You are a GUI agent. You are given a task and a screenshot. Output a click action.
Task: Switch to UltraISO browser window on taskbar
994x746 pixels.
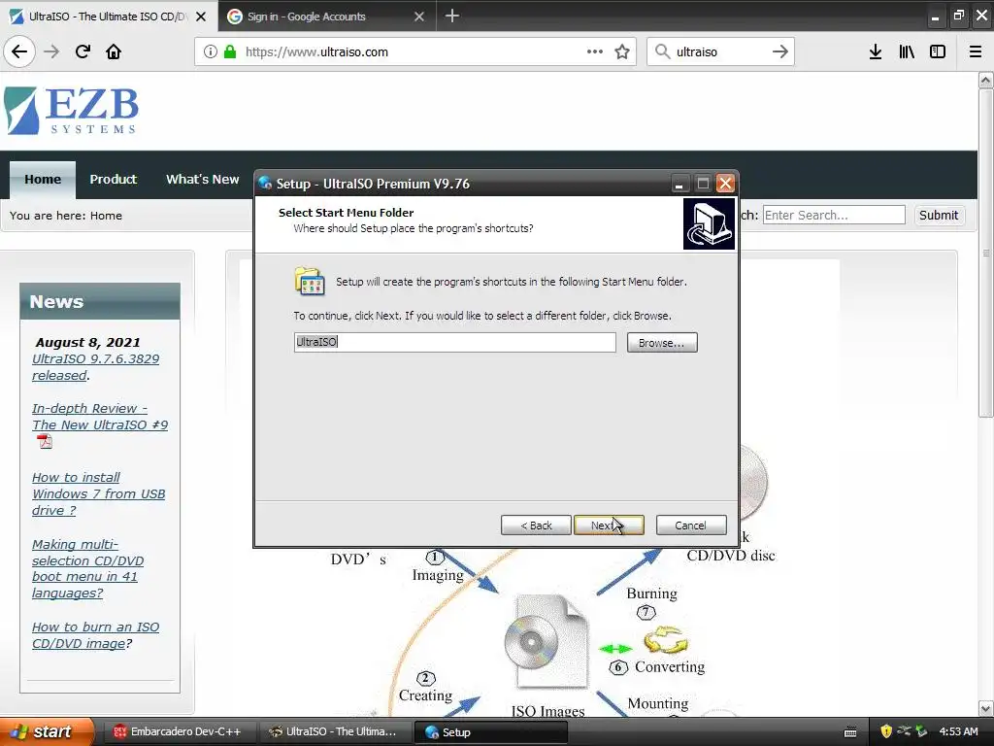pyautogui.click(x=334, y=732)
